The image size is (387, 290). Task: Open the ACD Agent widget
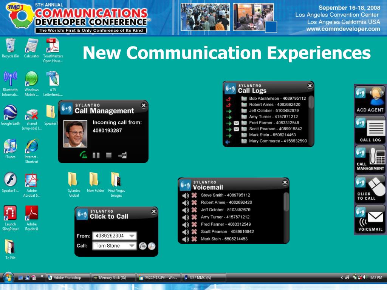coord(370,100)
